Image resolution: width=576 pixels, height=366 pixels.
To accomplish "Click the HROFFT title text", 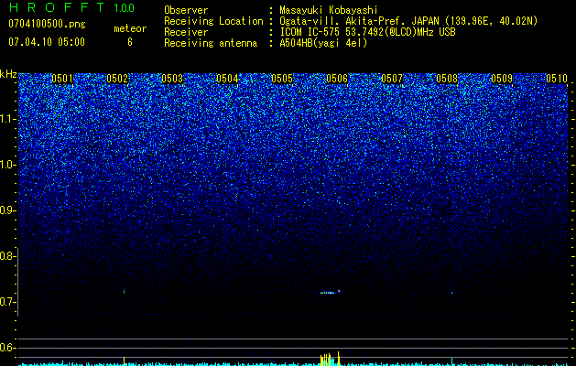I will click(58, 7).
